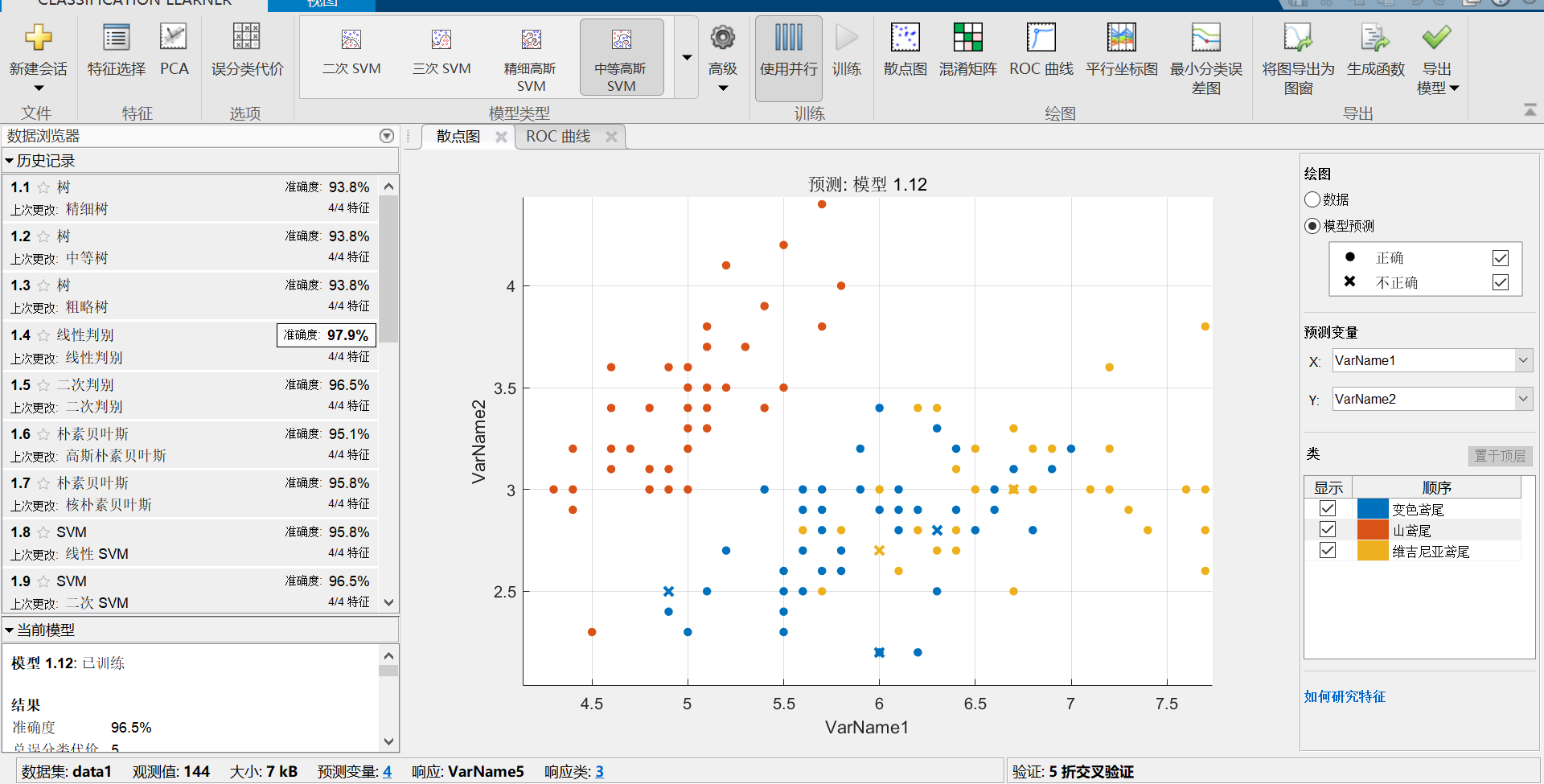This screenshot has height=784, width=1544.
Task: Select 精细高斯 SVM model type
Action: (x=531, y=56)
